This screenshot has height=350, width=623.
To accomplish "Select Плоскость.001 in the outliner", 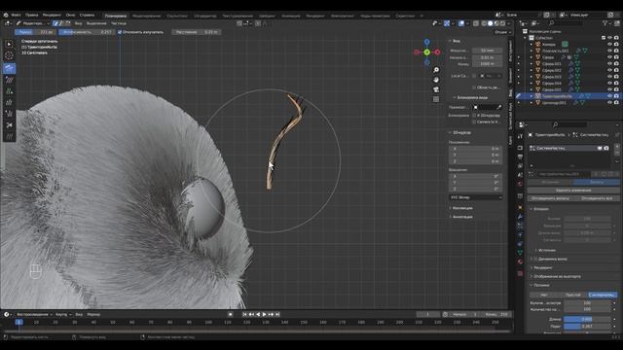I will [x=555, y=51].
